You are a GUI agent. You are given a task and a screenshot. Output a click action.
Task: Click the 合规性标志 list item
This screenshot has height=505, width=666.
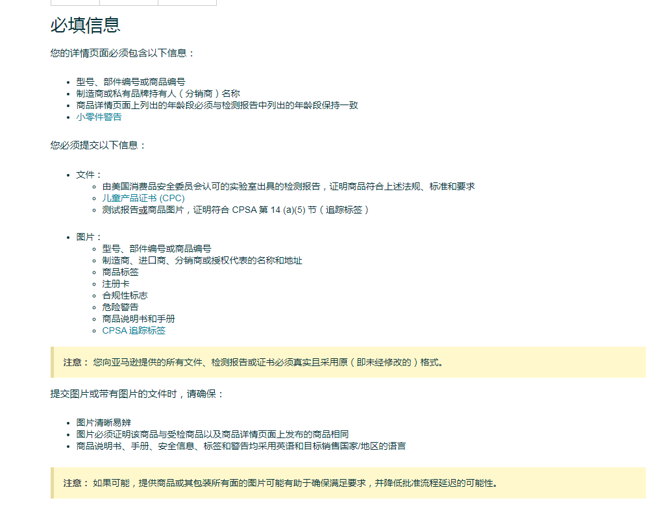tap(125, 295)
